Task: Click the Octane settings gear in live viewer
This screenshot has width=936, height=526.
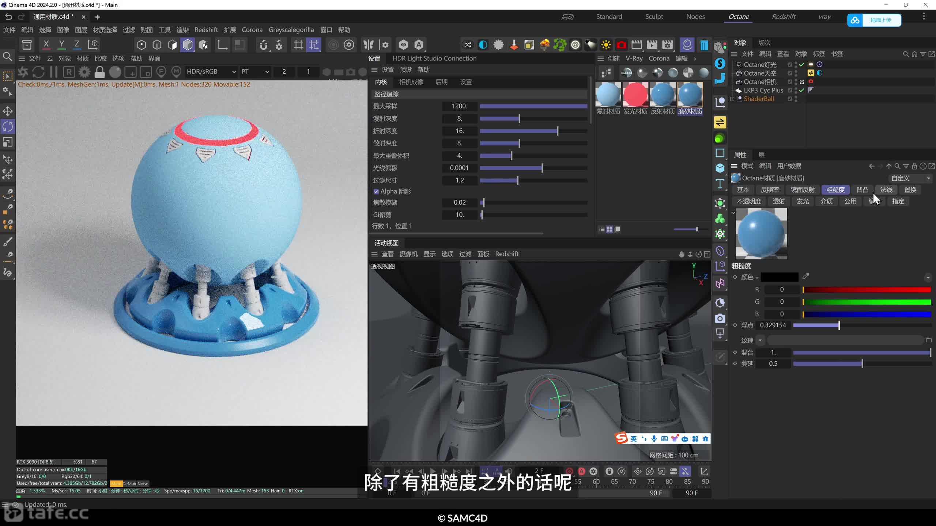Action: pos(84,72)
